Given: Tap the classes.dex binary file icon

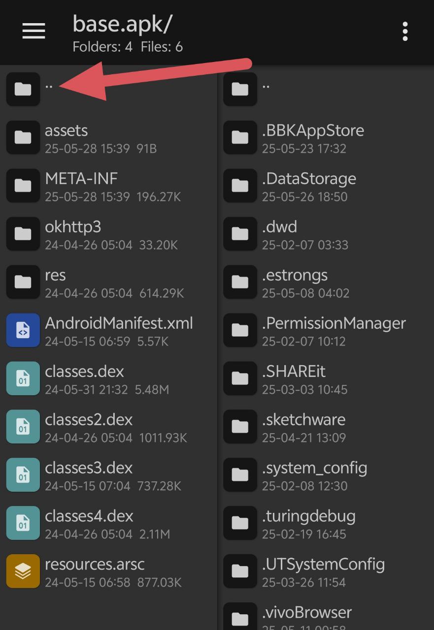Looking at the screenshot, I should [23, 378].
